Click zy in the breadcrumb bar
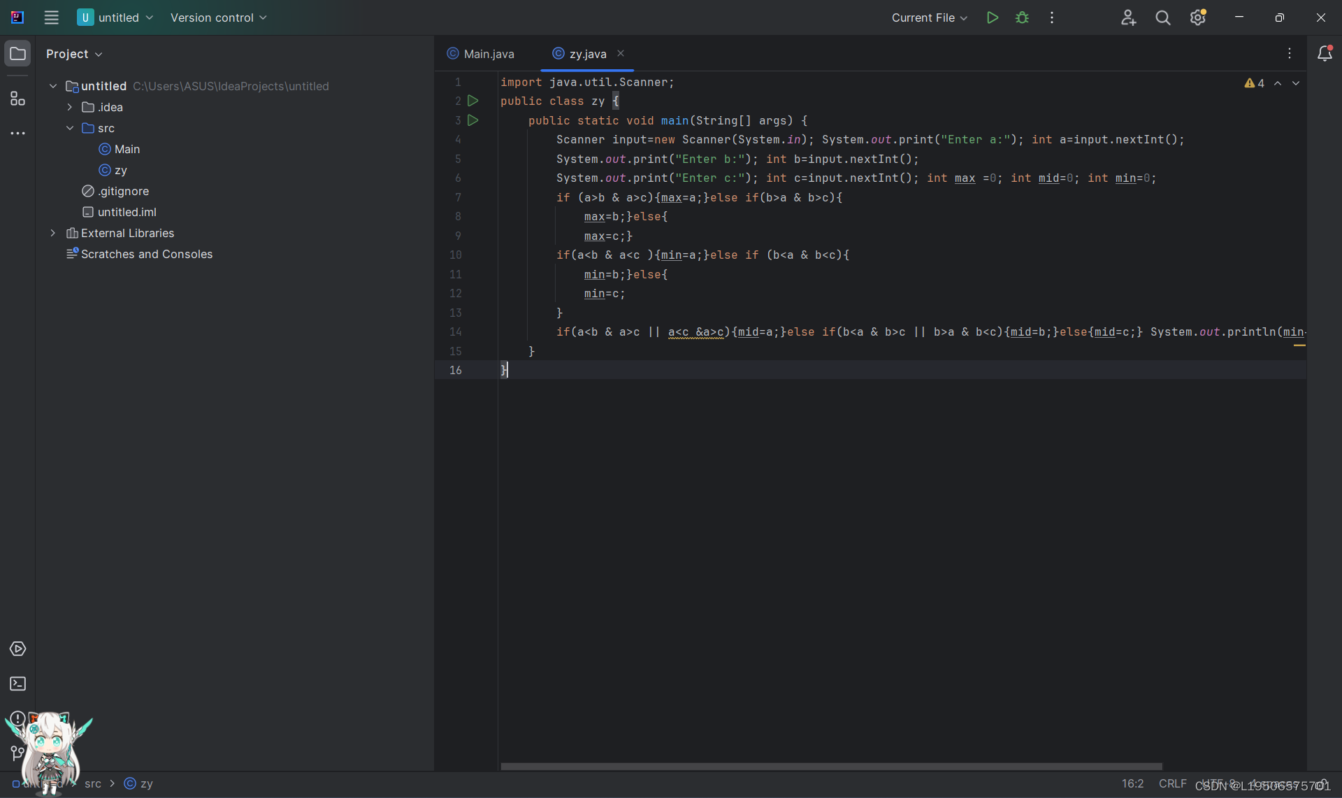This screenshot has width=1342, height=798. [x=147, y=783]
